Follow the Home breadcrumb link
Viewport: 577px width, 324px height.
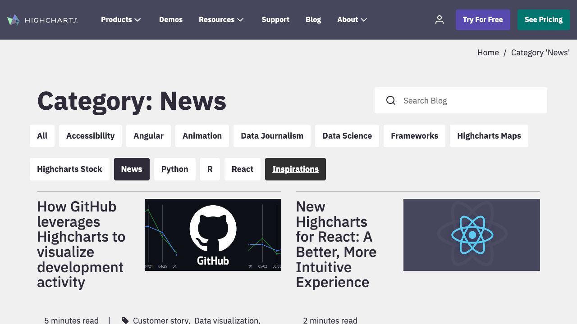coord(488,53)
